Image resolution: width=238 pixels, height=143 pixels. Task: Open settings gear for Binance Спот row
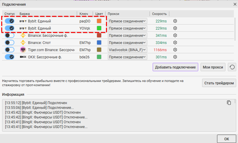click(x=175, y=42)
